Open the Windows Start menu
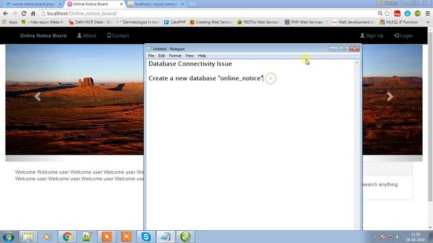 pos(8,237)
